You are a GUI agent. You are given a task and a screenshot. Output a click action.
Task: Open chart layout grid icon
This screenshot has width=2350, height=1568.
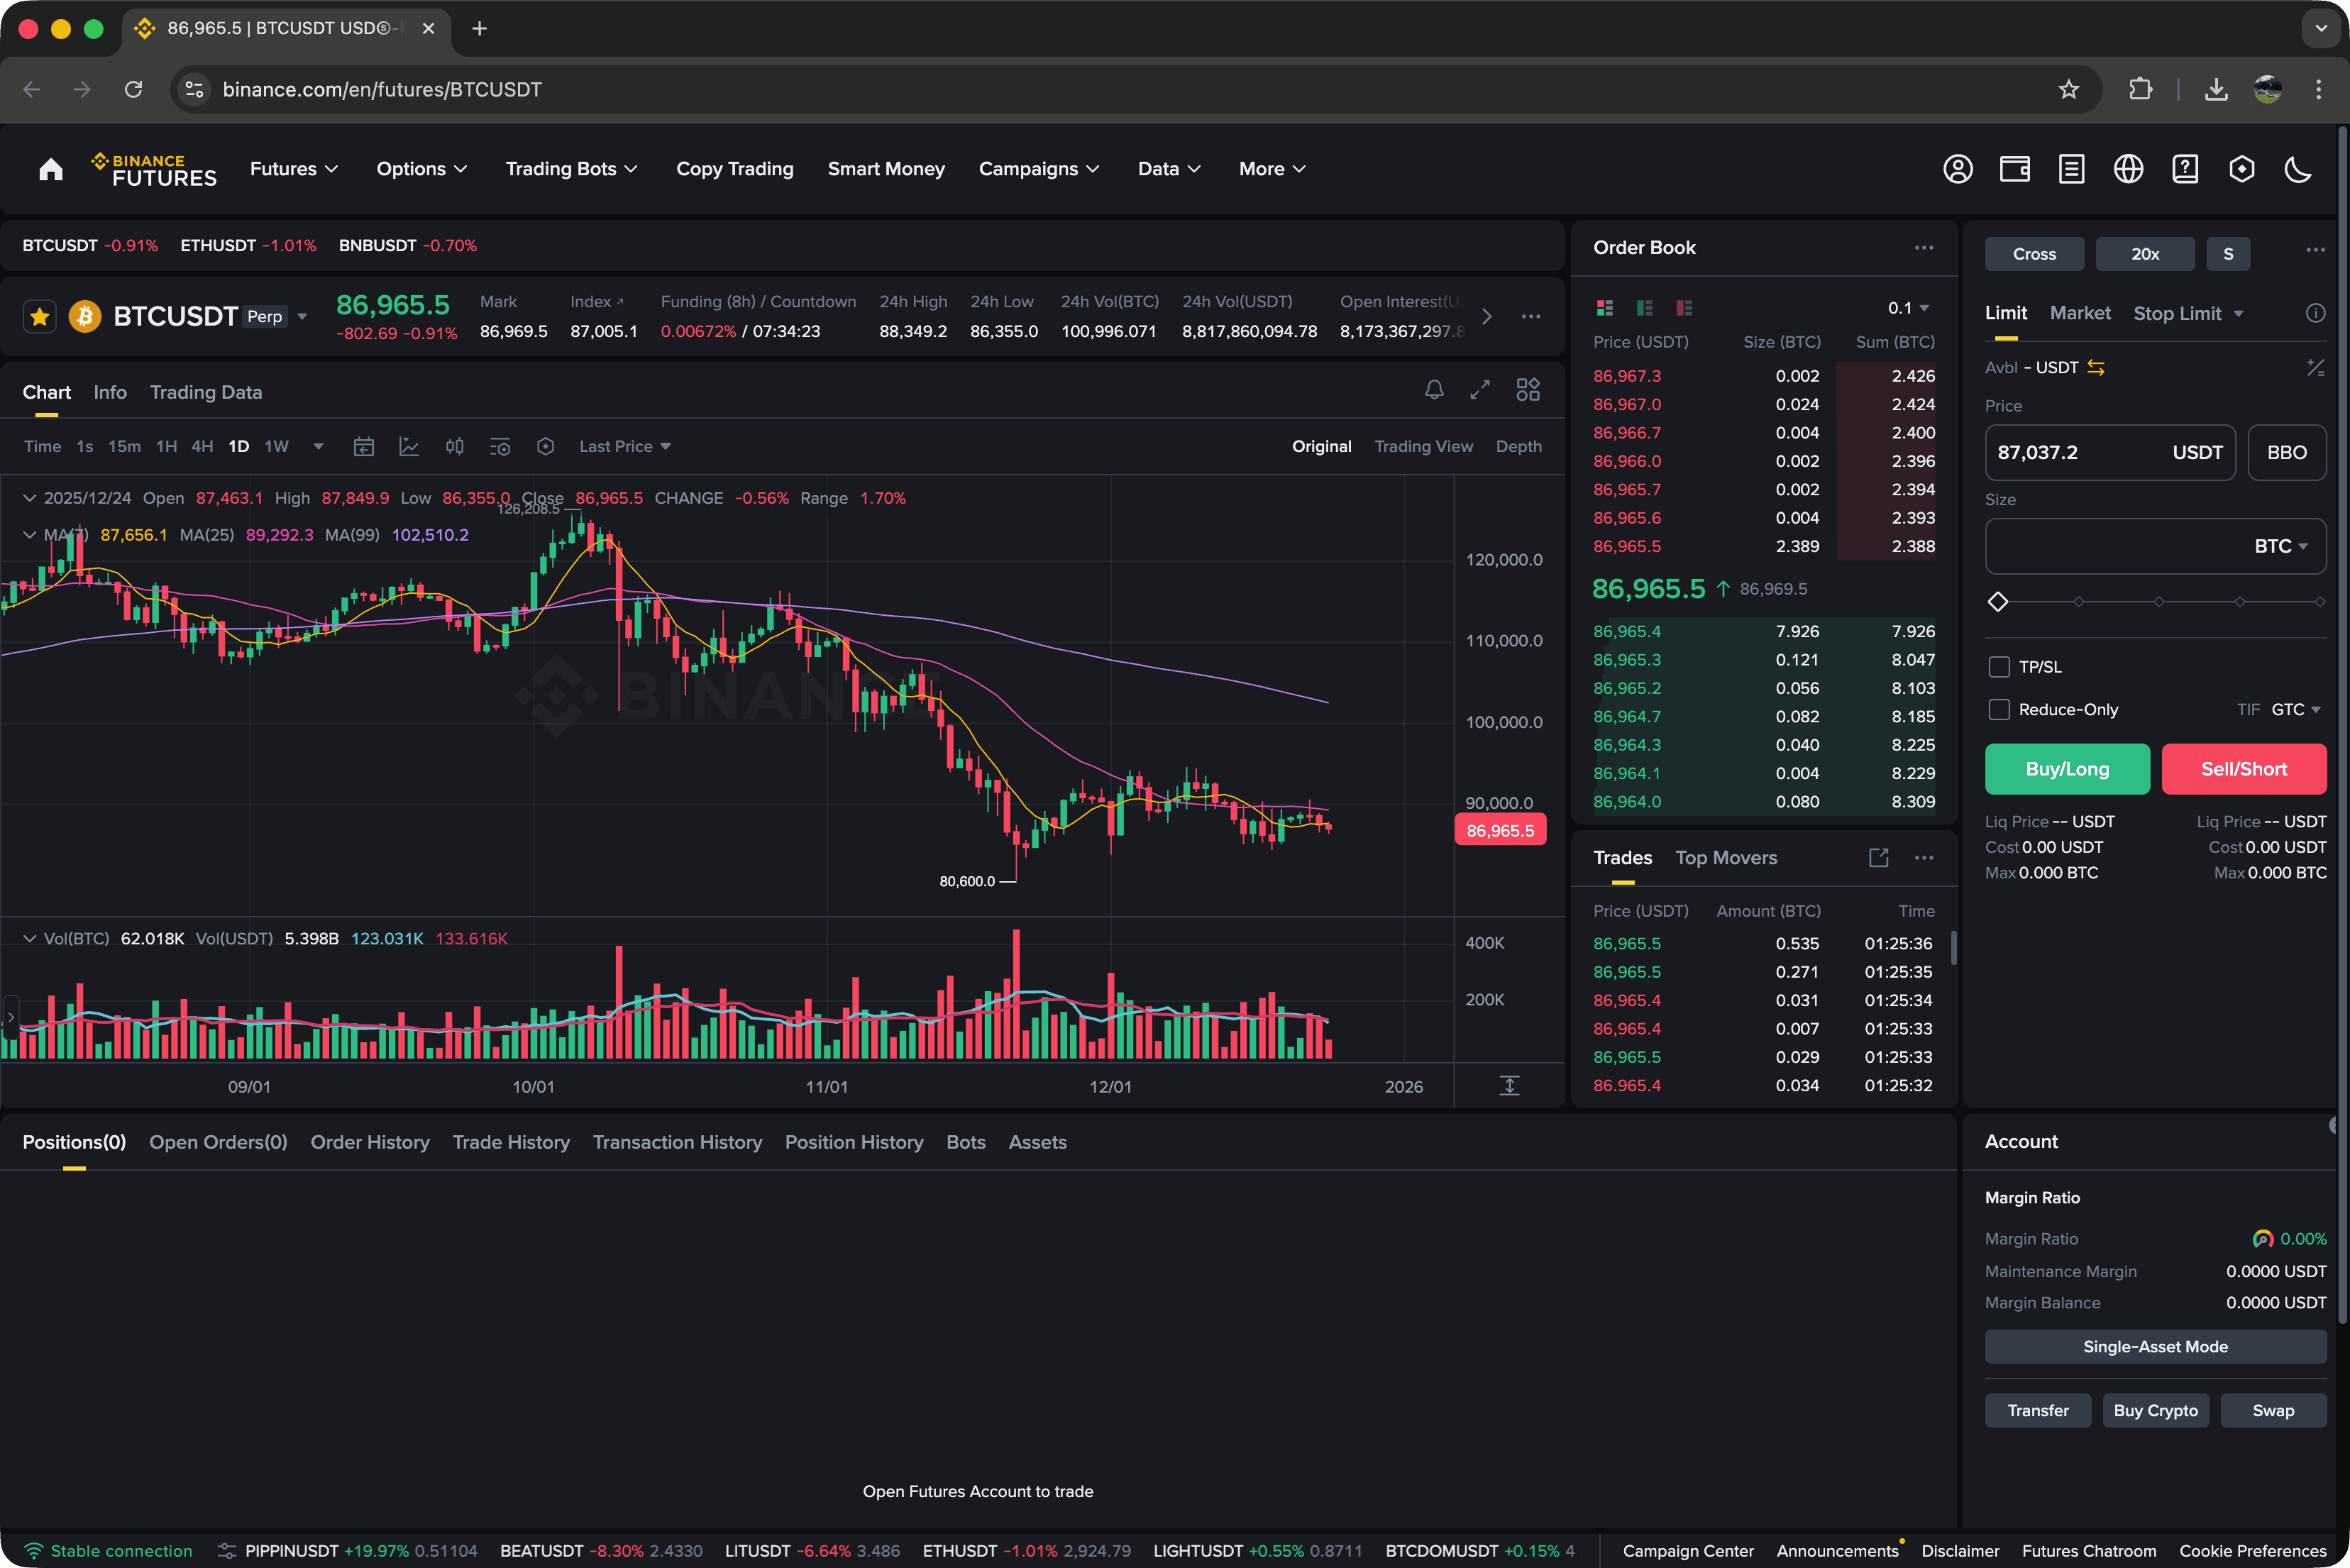click(x=1528, y=390)
